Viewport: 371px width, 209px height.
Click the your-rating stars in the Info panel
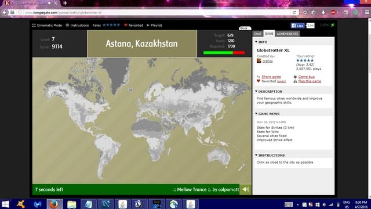point(305,60)
